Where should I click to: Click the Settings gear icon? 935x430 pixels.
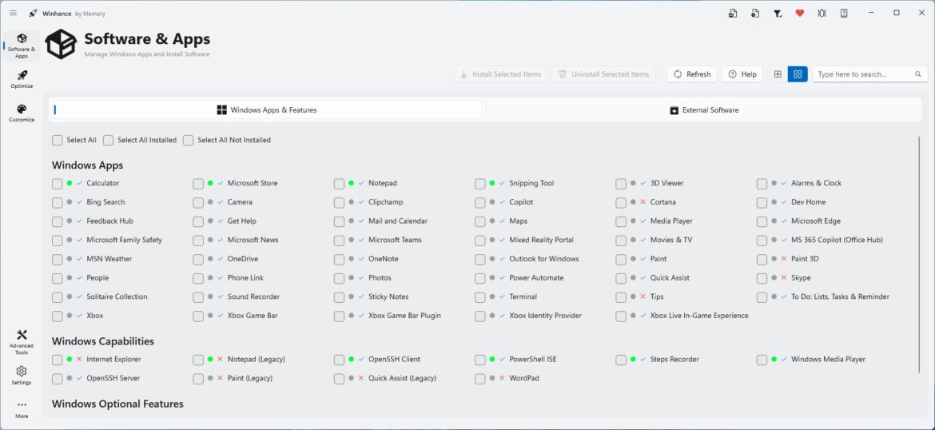click(22, 372)
